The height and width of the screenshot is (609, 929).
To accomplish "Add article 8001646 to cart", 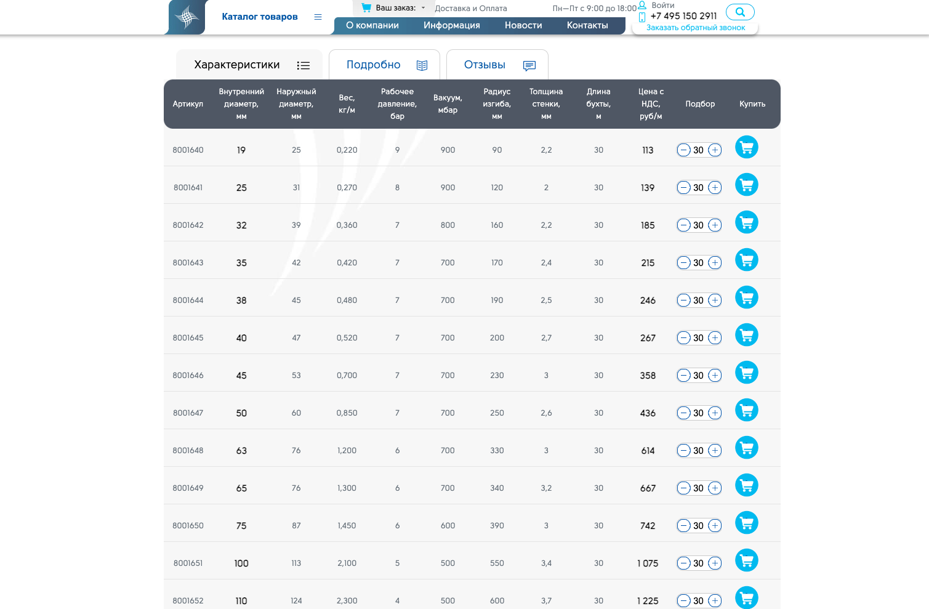I will [746, 373].
